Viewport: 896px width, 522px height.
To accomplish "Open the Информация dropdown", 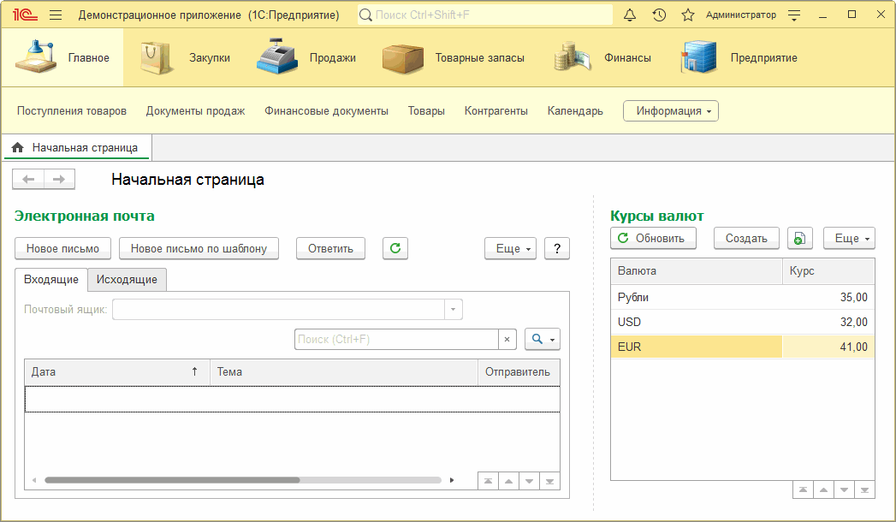I will tap(670, 110).
